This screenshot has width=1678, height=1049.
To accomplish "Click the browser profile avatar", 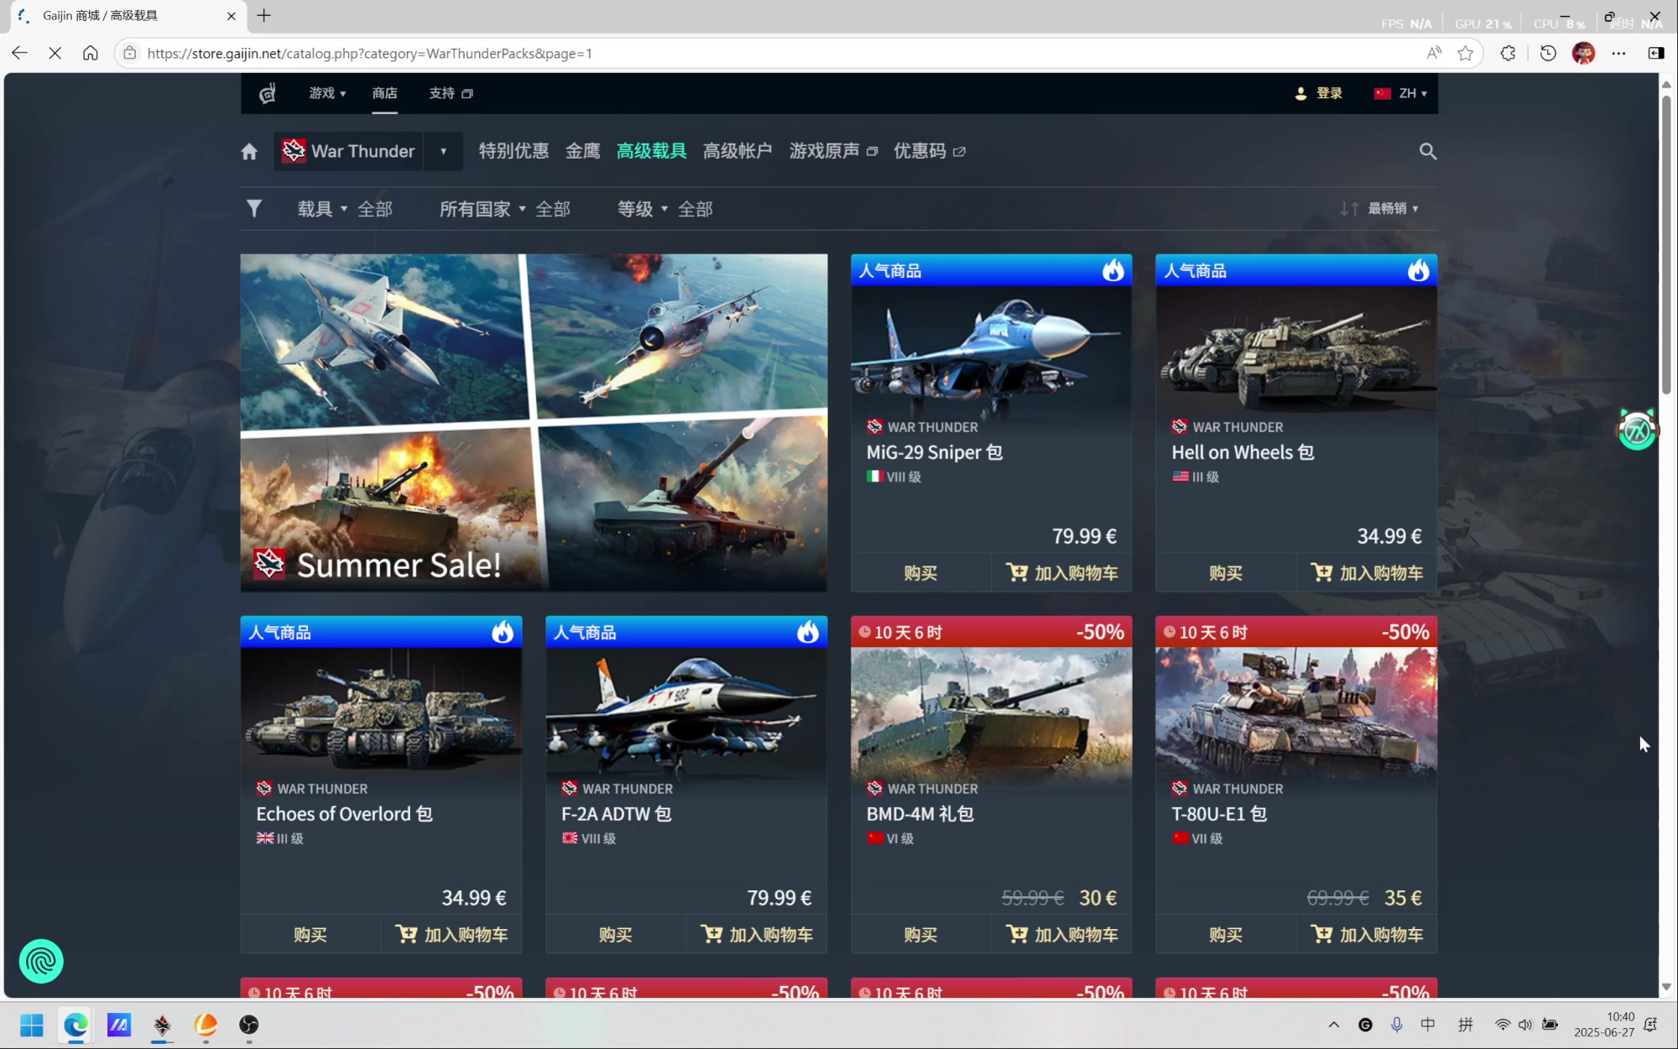I will pos(1583,53).
